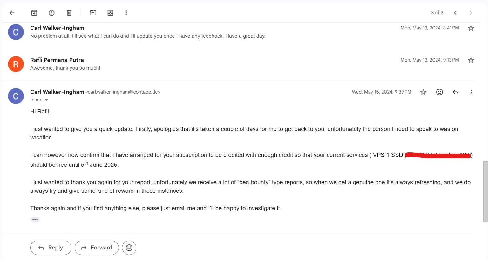488x259 pixels.
Task: Add emoji reaction to May 15 message
Action: coord(439,92)
